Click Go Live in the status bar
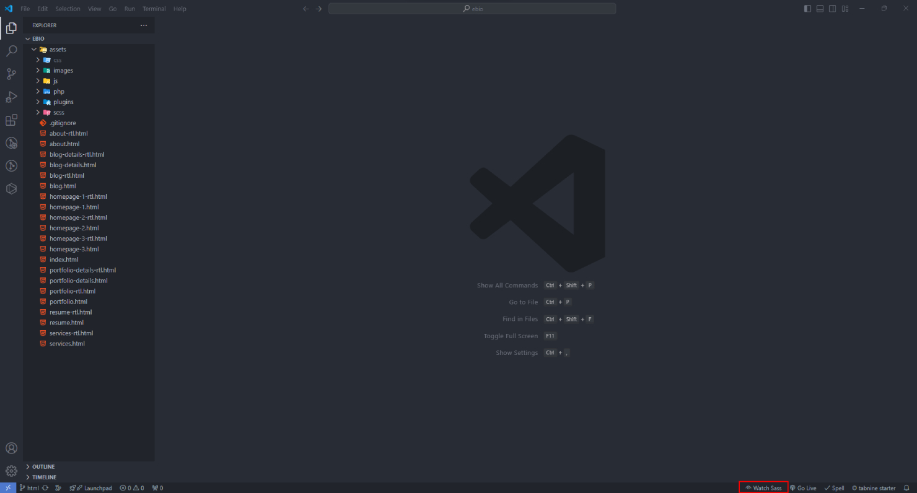 point(803,488)
